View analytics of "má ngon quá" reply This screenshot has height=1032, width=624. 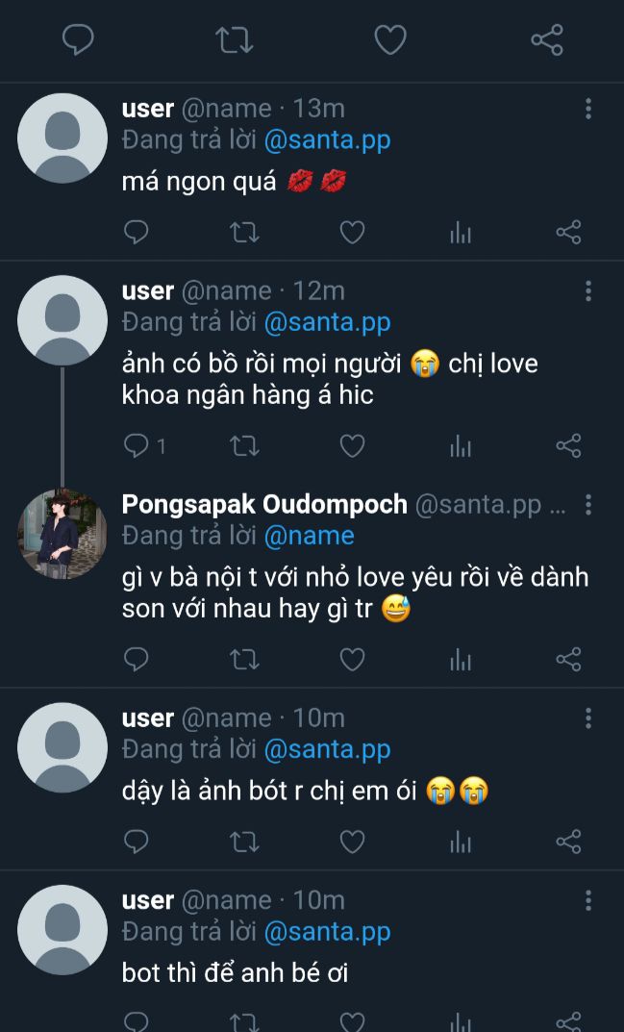click(461, 232)
